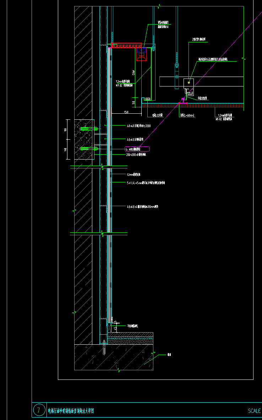The image size is (262, 420).
Task: Select the red ceiling bracket at top
Action: coord(126,45)
